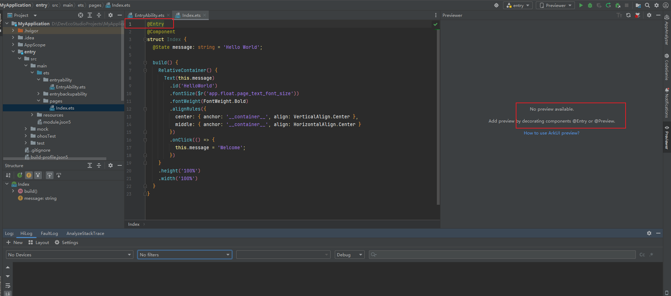Expand build() node in Structure
671x296 pixels.
click(x=13, y=191)
